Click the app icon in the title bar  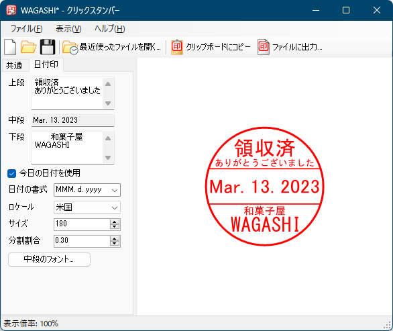11,10
